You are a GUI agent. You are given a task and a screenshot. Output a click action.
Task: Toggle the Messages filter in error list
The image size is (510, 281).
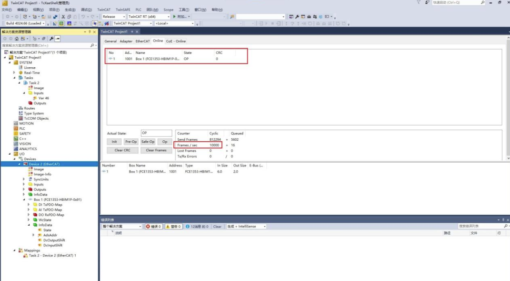[197, 226]
